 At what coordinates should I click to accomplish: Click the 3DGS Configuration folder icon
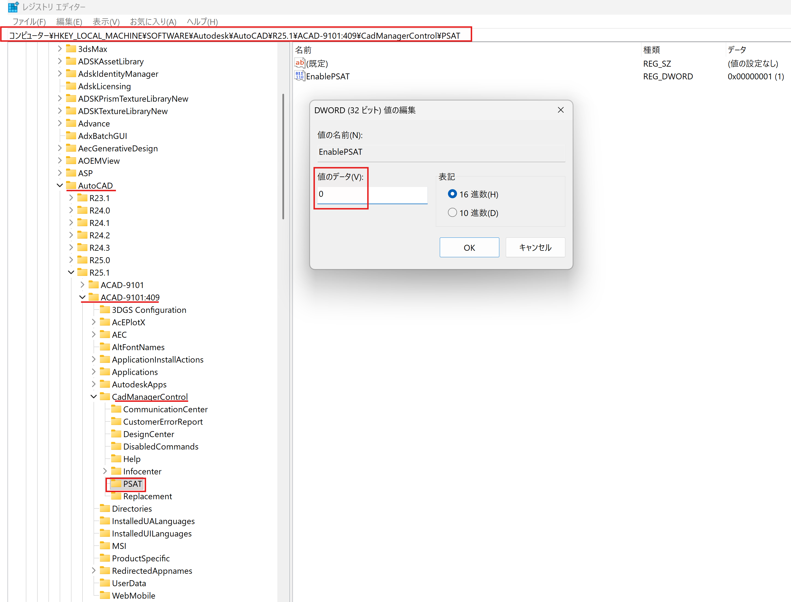(105, 309)
